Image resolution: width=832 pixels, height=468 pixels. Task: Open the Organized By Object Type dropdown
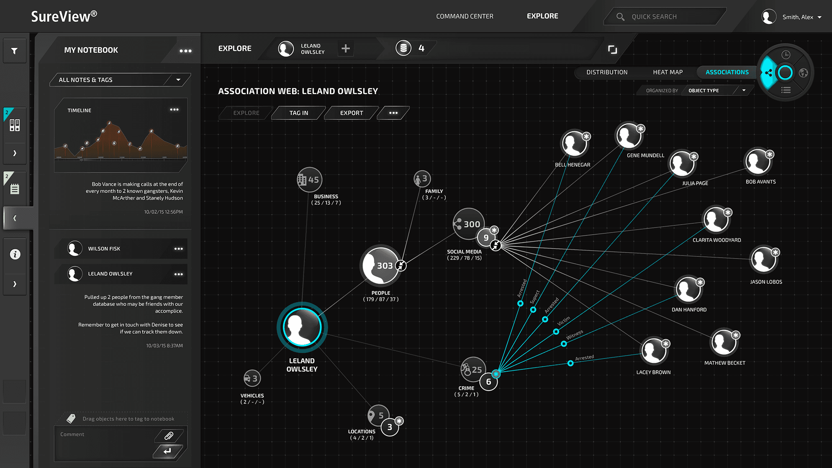[716, 90]
